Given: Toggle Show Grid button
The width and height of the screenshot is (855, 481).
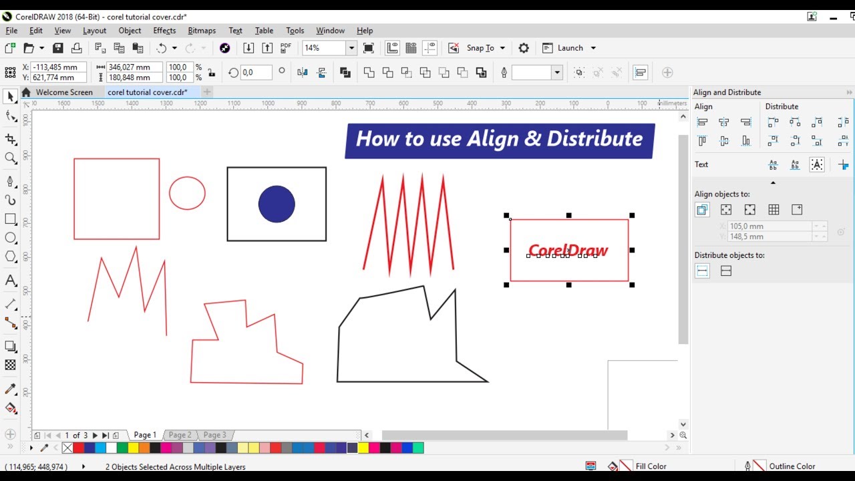Looking at the screenshot, I should (411, 48).
